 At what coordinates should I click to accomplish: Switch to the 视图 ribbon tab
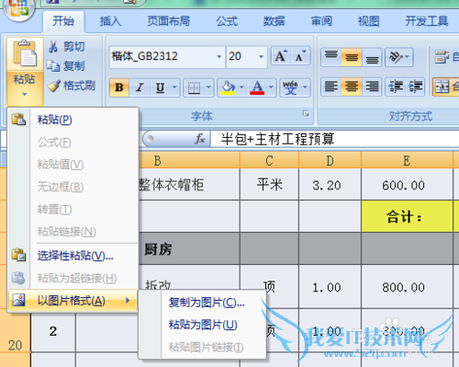[368, 21]
